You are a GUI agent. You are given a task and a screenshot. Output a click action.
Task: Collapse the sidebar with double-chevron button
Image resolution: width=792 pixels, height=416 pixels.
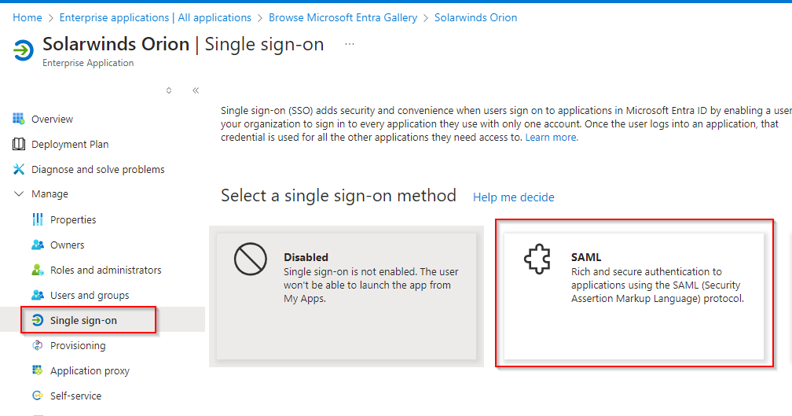point(196,90)
